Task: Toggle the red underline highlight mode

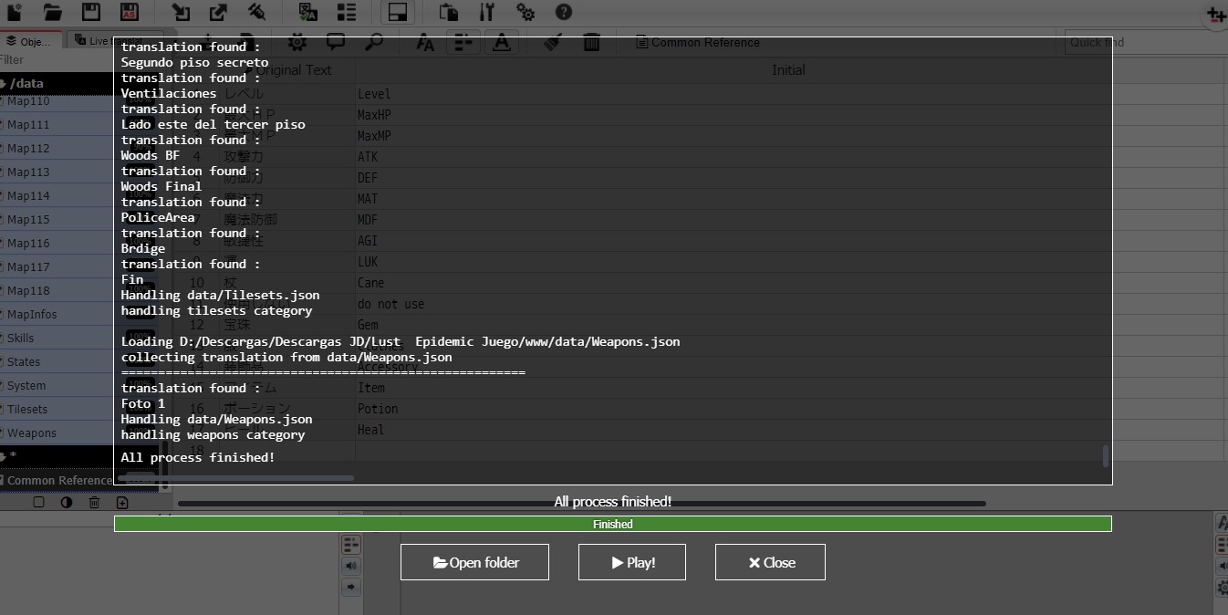Action: click(x=502, y=43)
